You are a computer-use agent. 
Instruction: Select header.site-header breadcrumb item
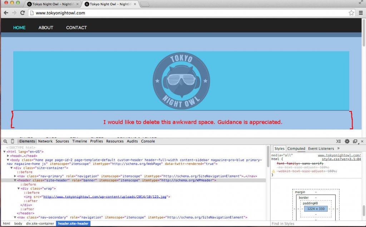tap(73, 223)
